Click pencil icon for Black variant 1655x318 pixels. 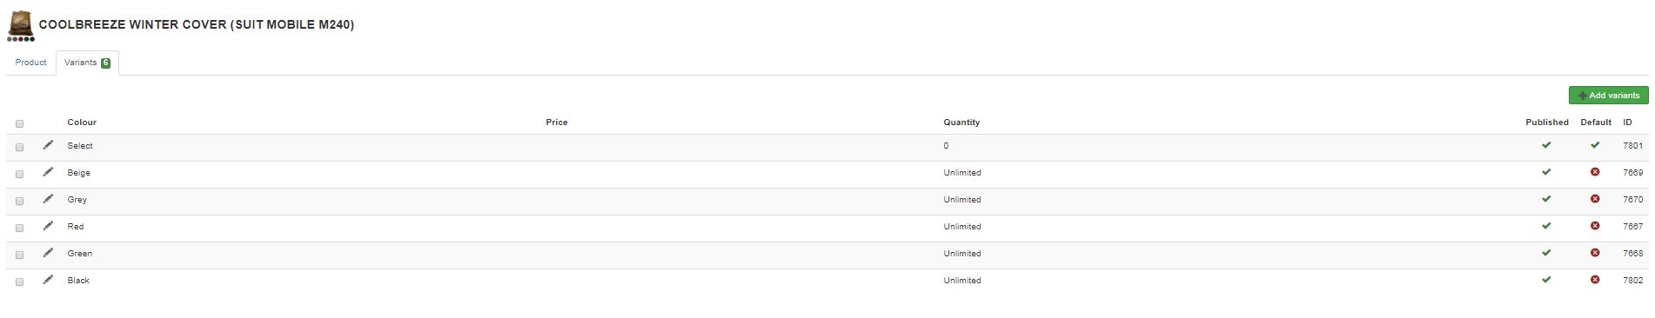pyautogui.click(x=48, y=280)
